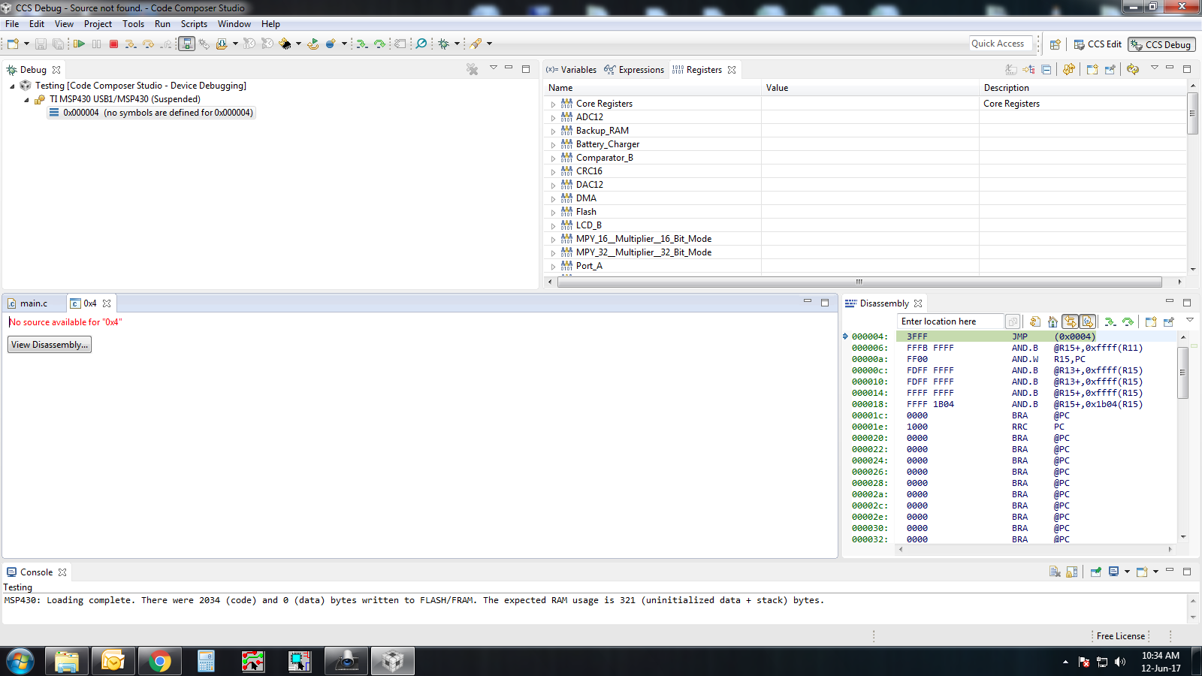This screenshot has height=676, width=1202.
Task: Click the Registers view horizontal scrollbar
Action: [x=859, y=282]
